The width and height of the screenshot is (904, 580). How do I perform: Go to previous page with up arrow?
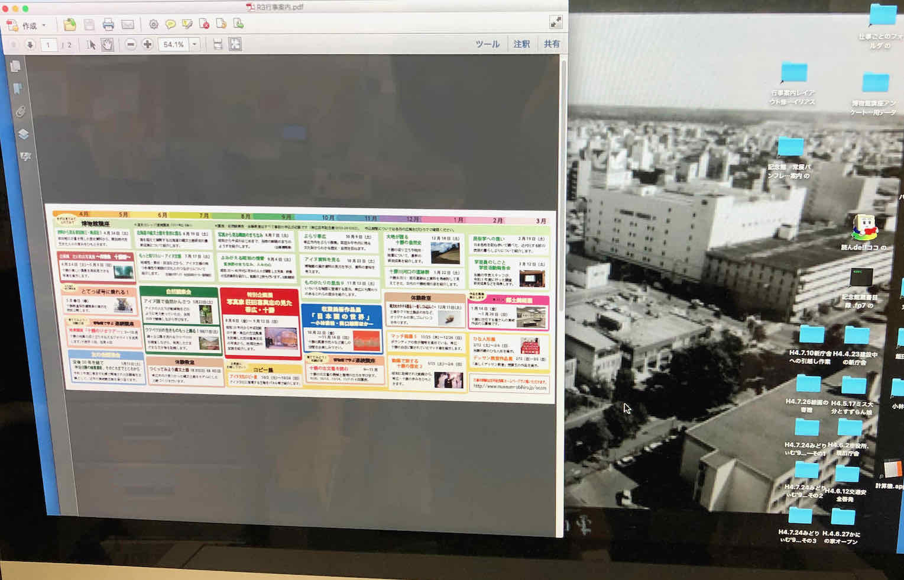pos(14,44)
